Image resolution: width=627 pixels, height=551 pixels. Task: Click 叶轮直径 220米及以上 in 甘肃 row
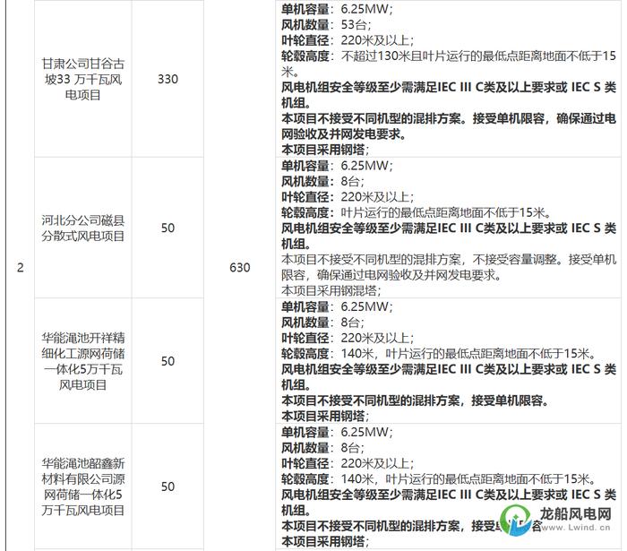(x=348, y=40)
